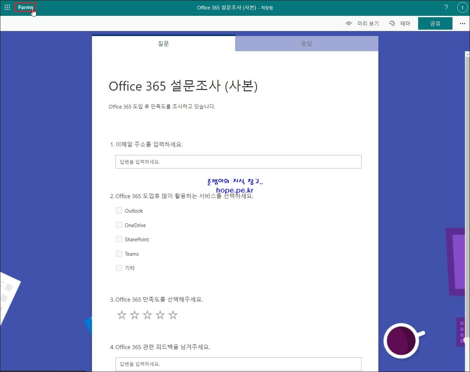Rate two stars for satisfaction
The image size is (470, 372).
pyautogui.click(x=134, y=315)
